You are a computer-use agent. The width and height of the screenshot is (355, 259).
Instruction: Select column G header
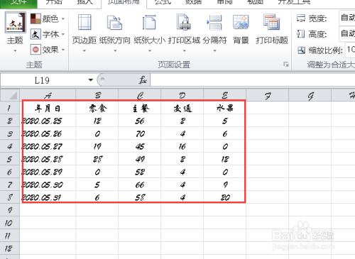[310, 95]
